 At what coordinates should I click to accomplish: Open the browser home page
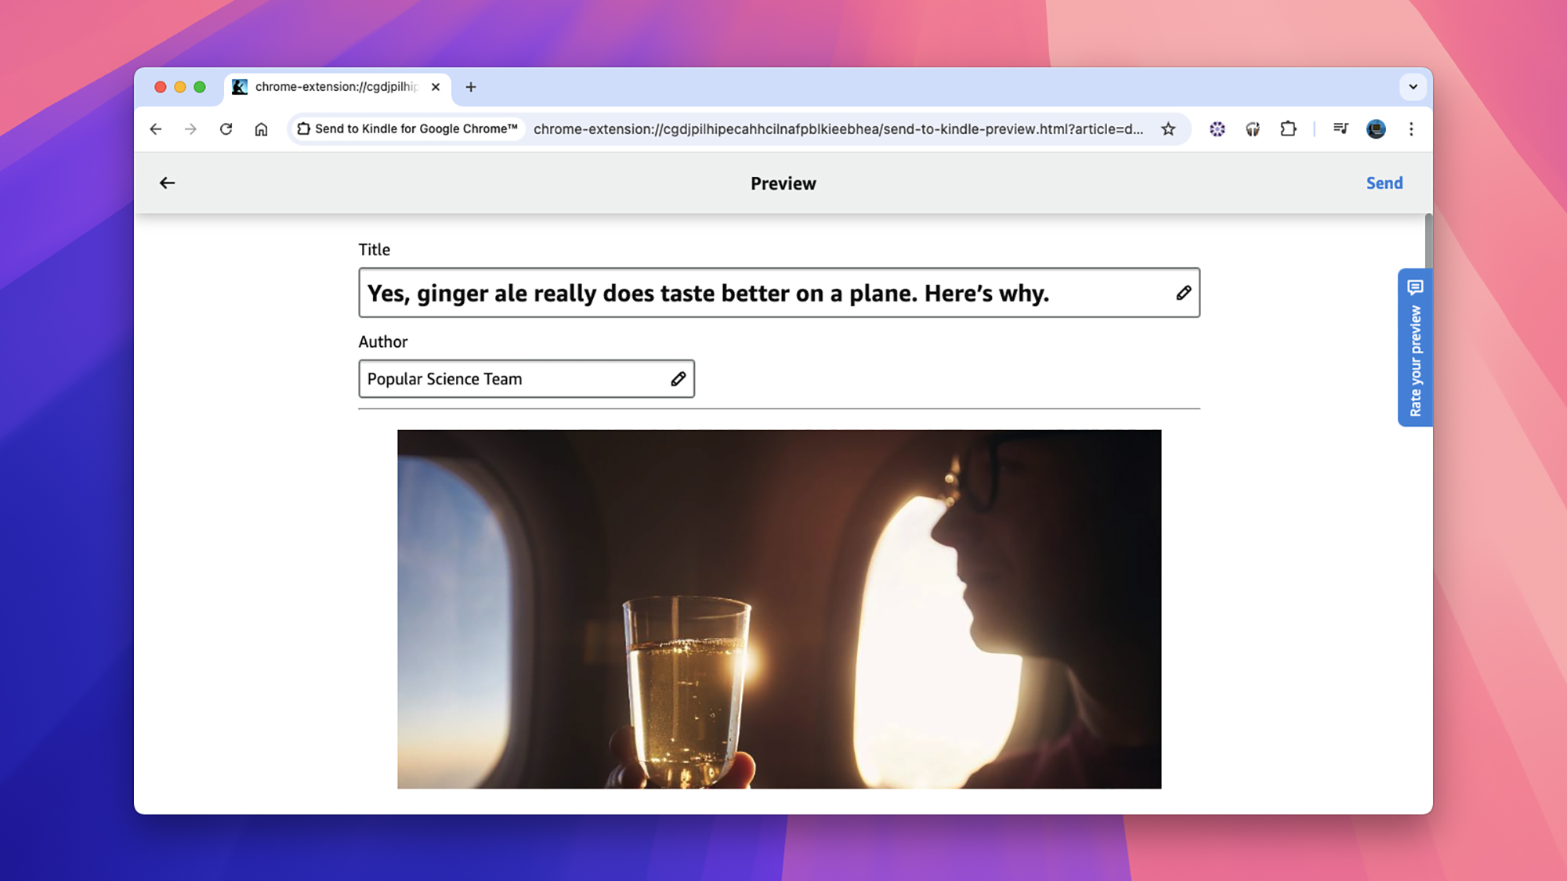[261, 129]
